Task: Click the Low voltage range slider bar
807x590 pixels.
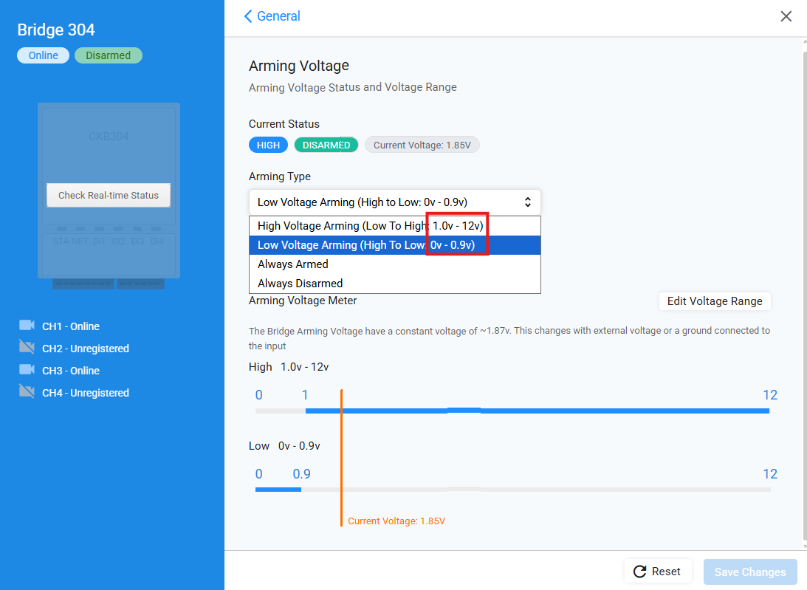Action: 278,489
